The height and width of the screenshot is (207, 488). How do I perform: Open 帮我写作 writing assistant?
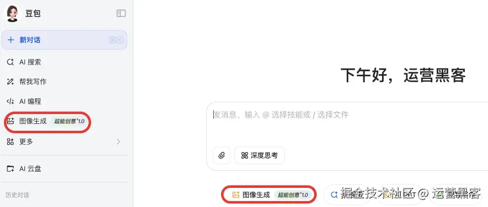(27, 82)
